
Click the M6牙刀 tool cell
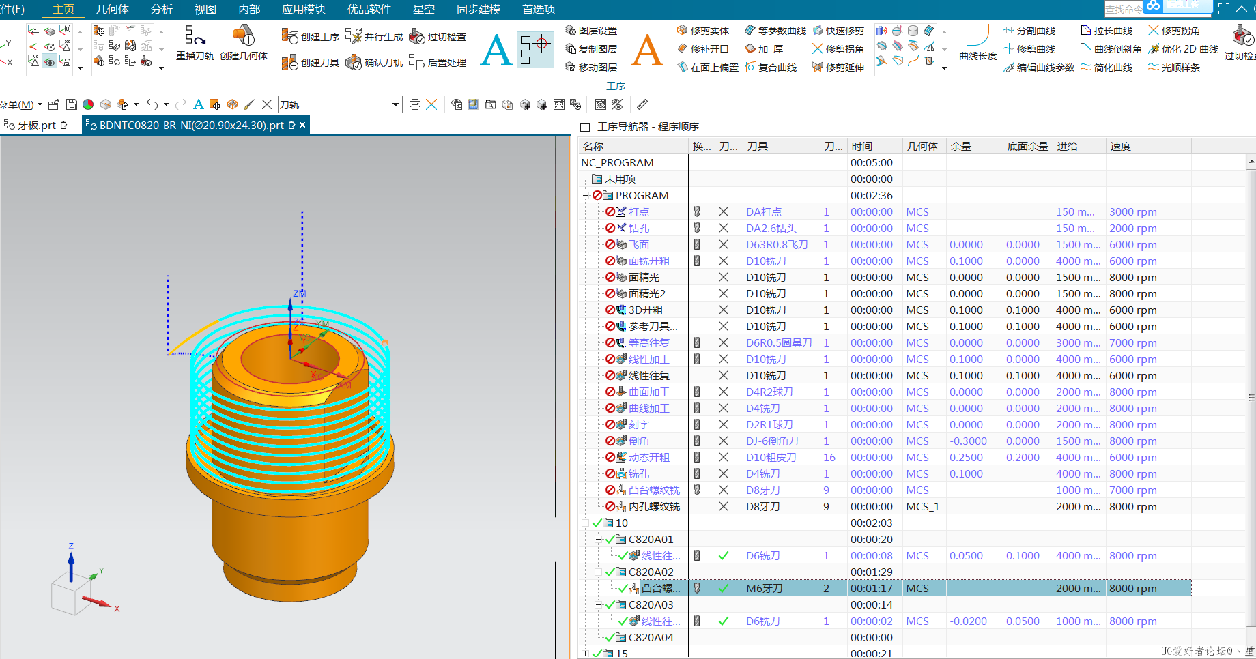pos(781,589)
